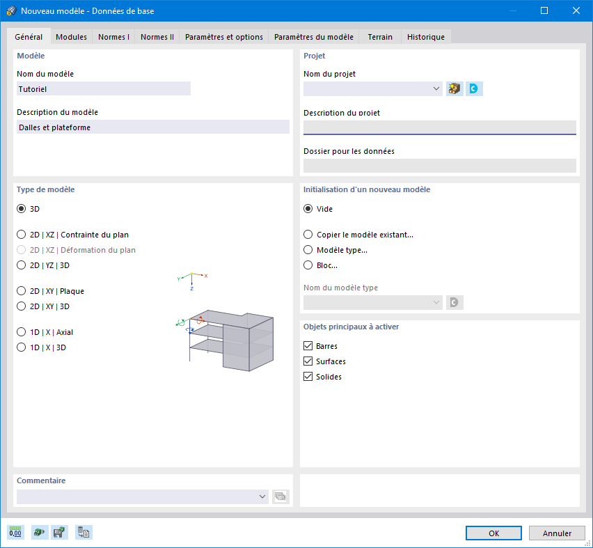Choose Copier le modèle existant option

click(x=308, y=235)
